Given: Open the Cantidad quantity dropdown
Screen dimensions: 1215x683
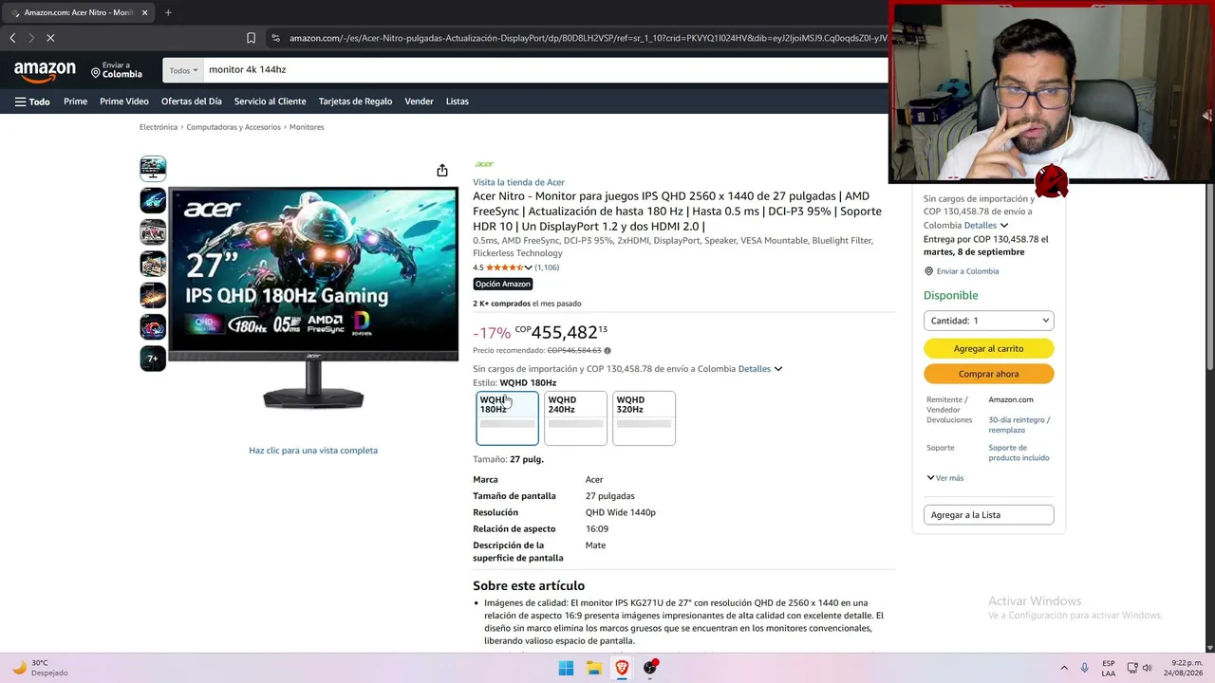Looking at the screenshot, I should click(x=988, y=321).
